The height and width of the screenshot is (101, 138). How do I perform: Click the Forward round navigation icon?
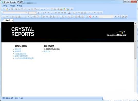(x=126, y=17)
